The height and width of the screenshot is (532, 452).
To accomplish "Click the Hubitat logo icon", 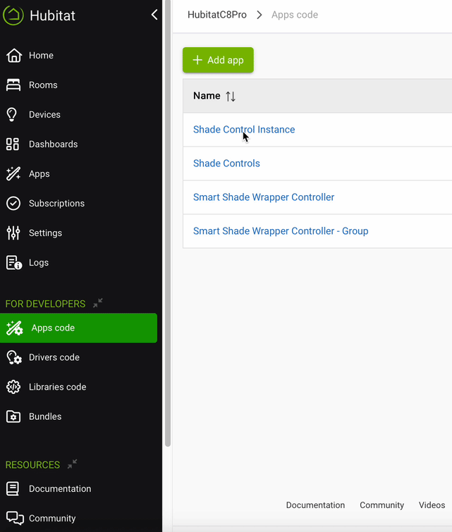I will point(13,15).
